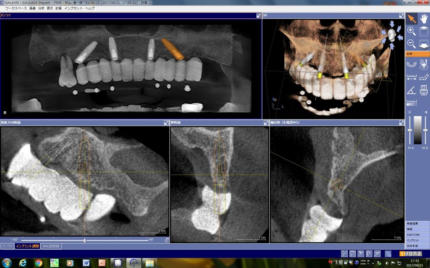Click the volume speaker tray icon
Viewport: 430px width, 268px height.
coord(387,263)
